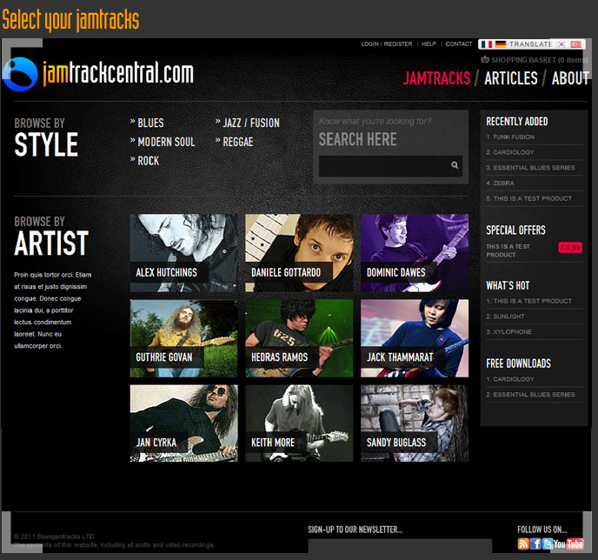The height and width of the screenshot is (560, 598).
Task: Open Jack Thammarat artist thumbnail
Action: pos(415,338)
